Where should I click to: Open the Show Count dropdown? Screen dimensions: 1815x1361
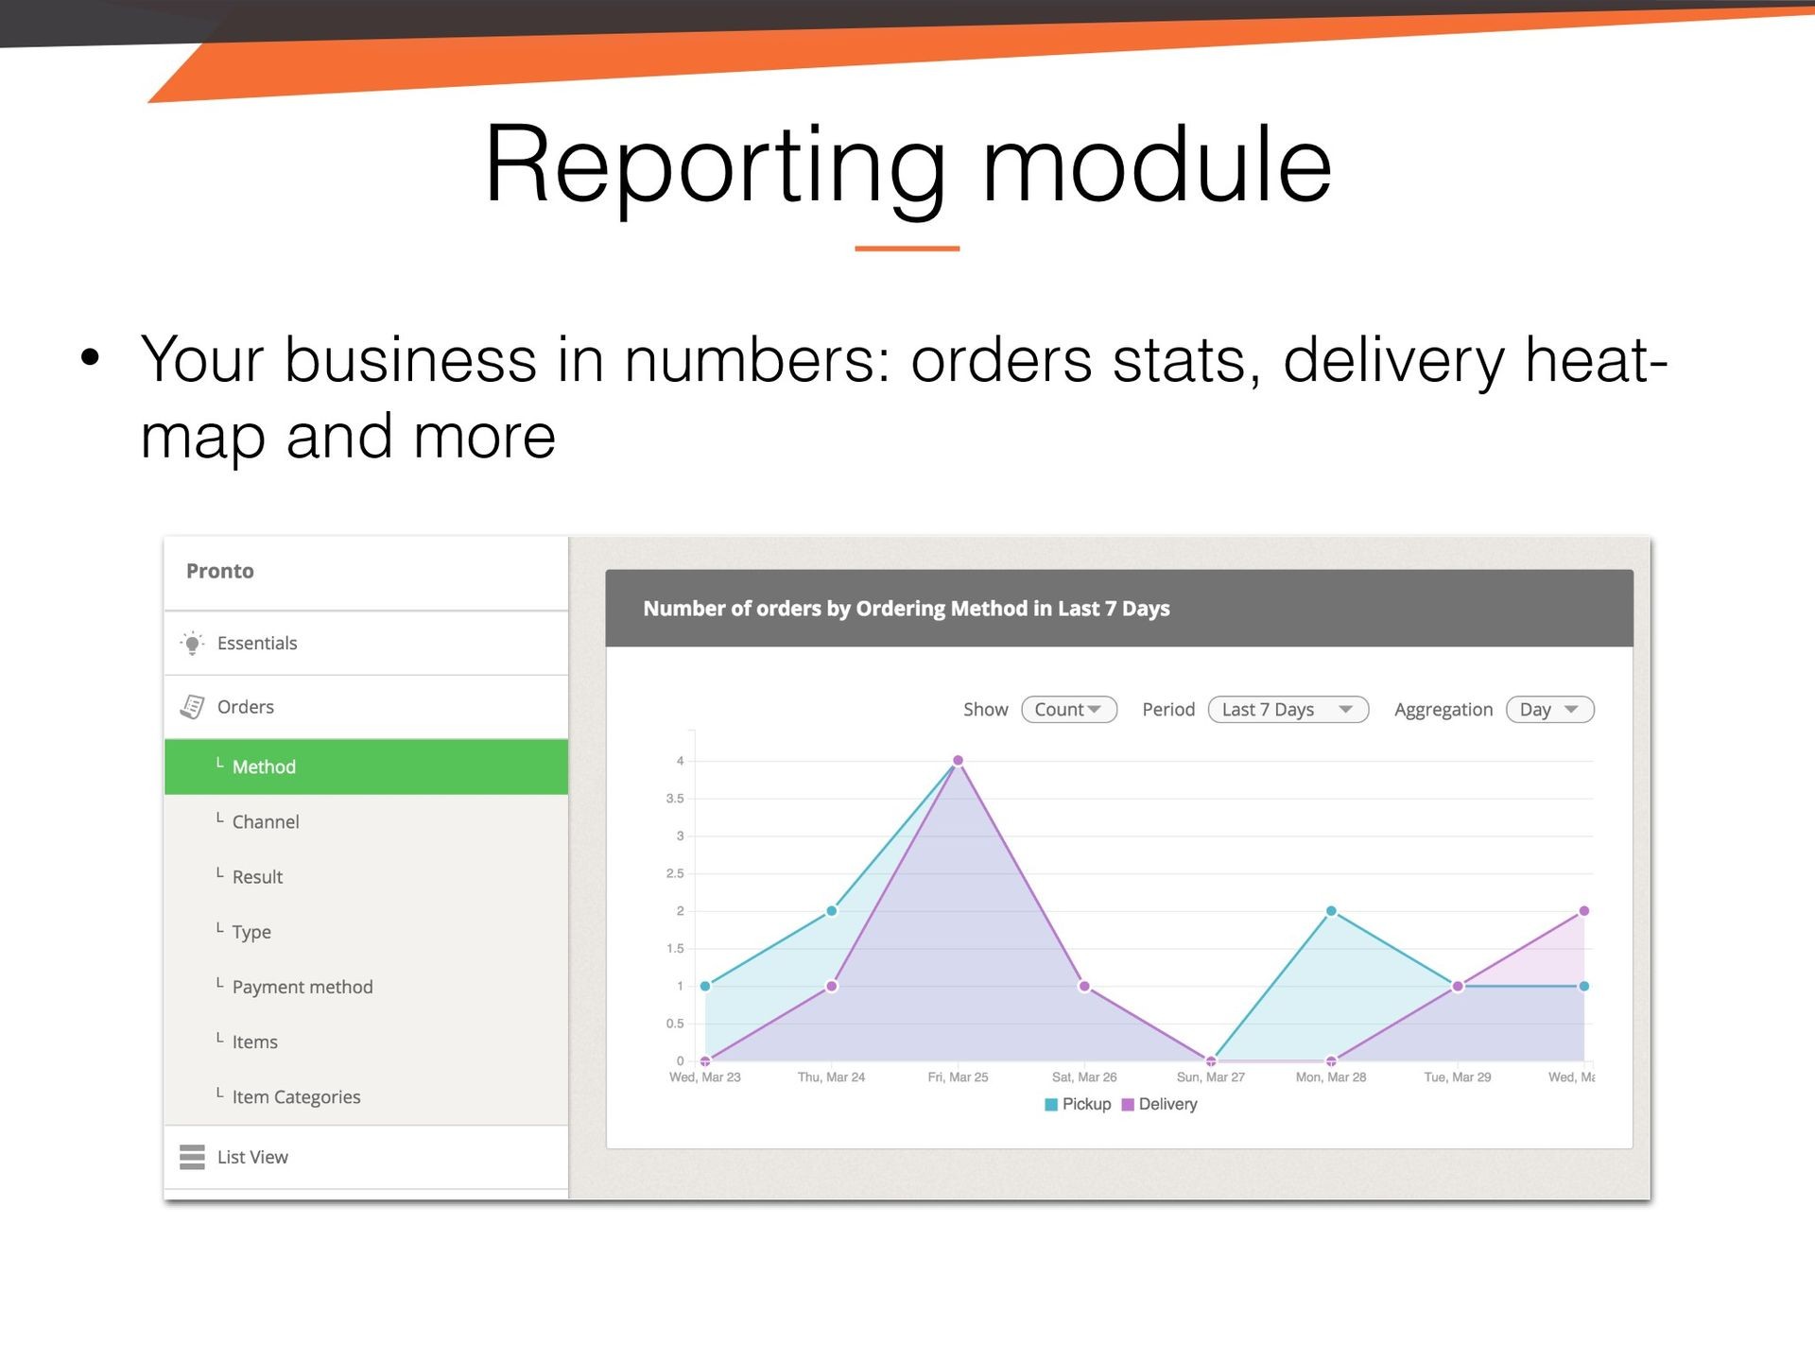pyautogui.click(x=1068, y=710)
